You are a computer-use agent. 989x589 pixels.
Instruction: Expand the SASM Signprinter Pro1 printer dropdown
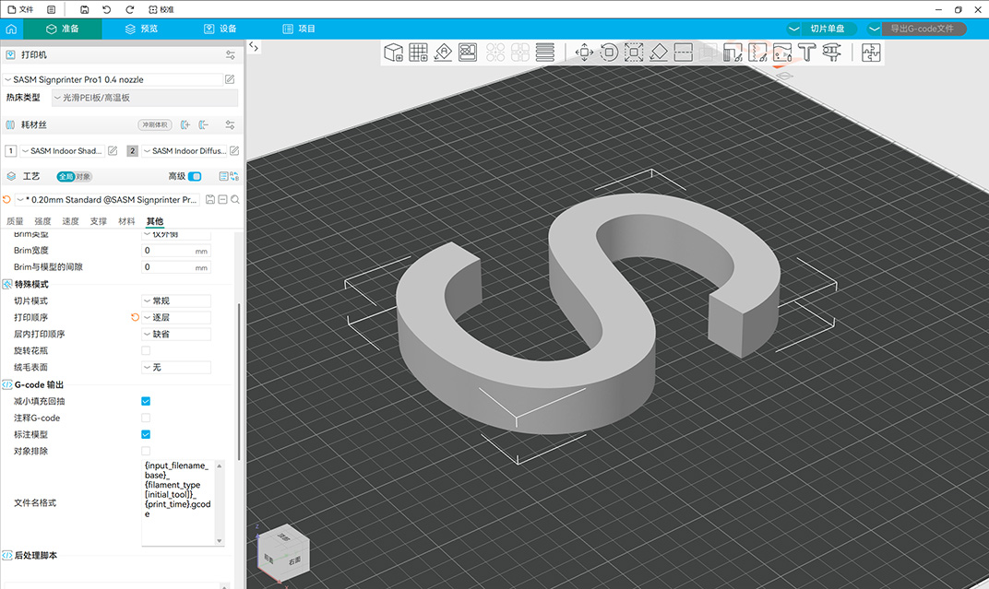click(x=113, y=80)
